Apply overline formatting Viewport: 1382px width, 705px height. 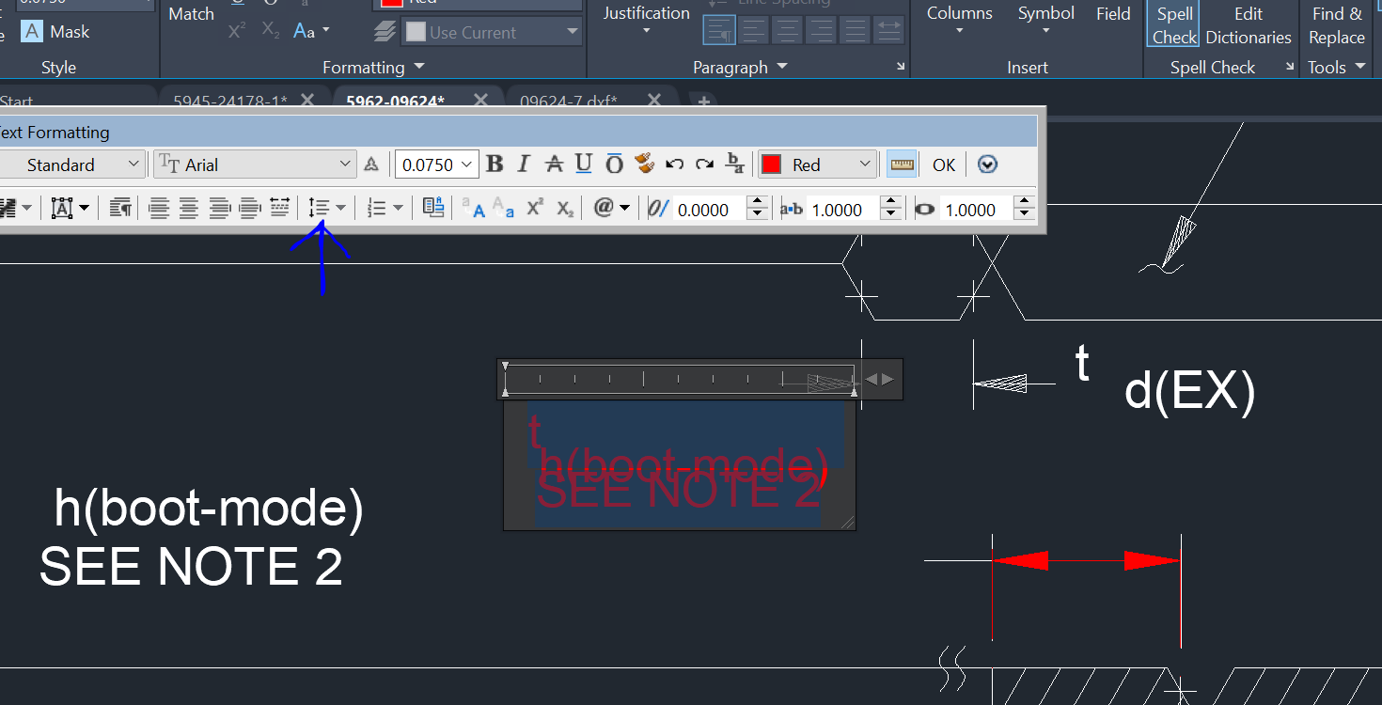(614, 164)
